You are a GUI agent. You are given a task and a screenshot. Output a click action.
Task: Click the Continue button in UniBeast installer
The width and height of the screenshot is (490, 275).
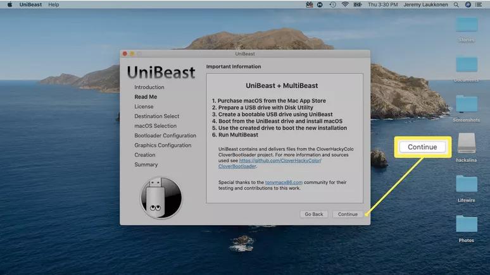click(348, 214)
